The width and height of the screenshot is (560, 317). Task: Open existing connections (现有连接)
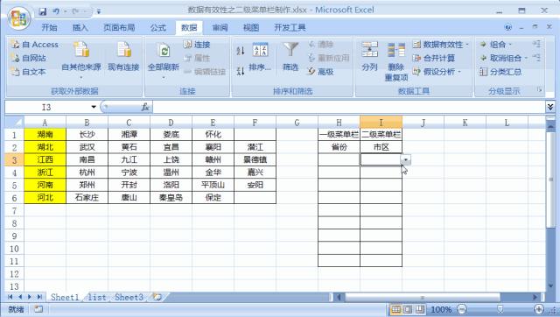tap(123, 57)
